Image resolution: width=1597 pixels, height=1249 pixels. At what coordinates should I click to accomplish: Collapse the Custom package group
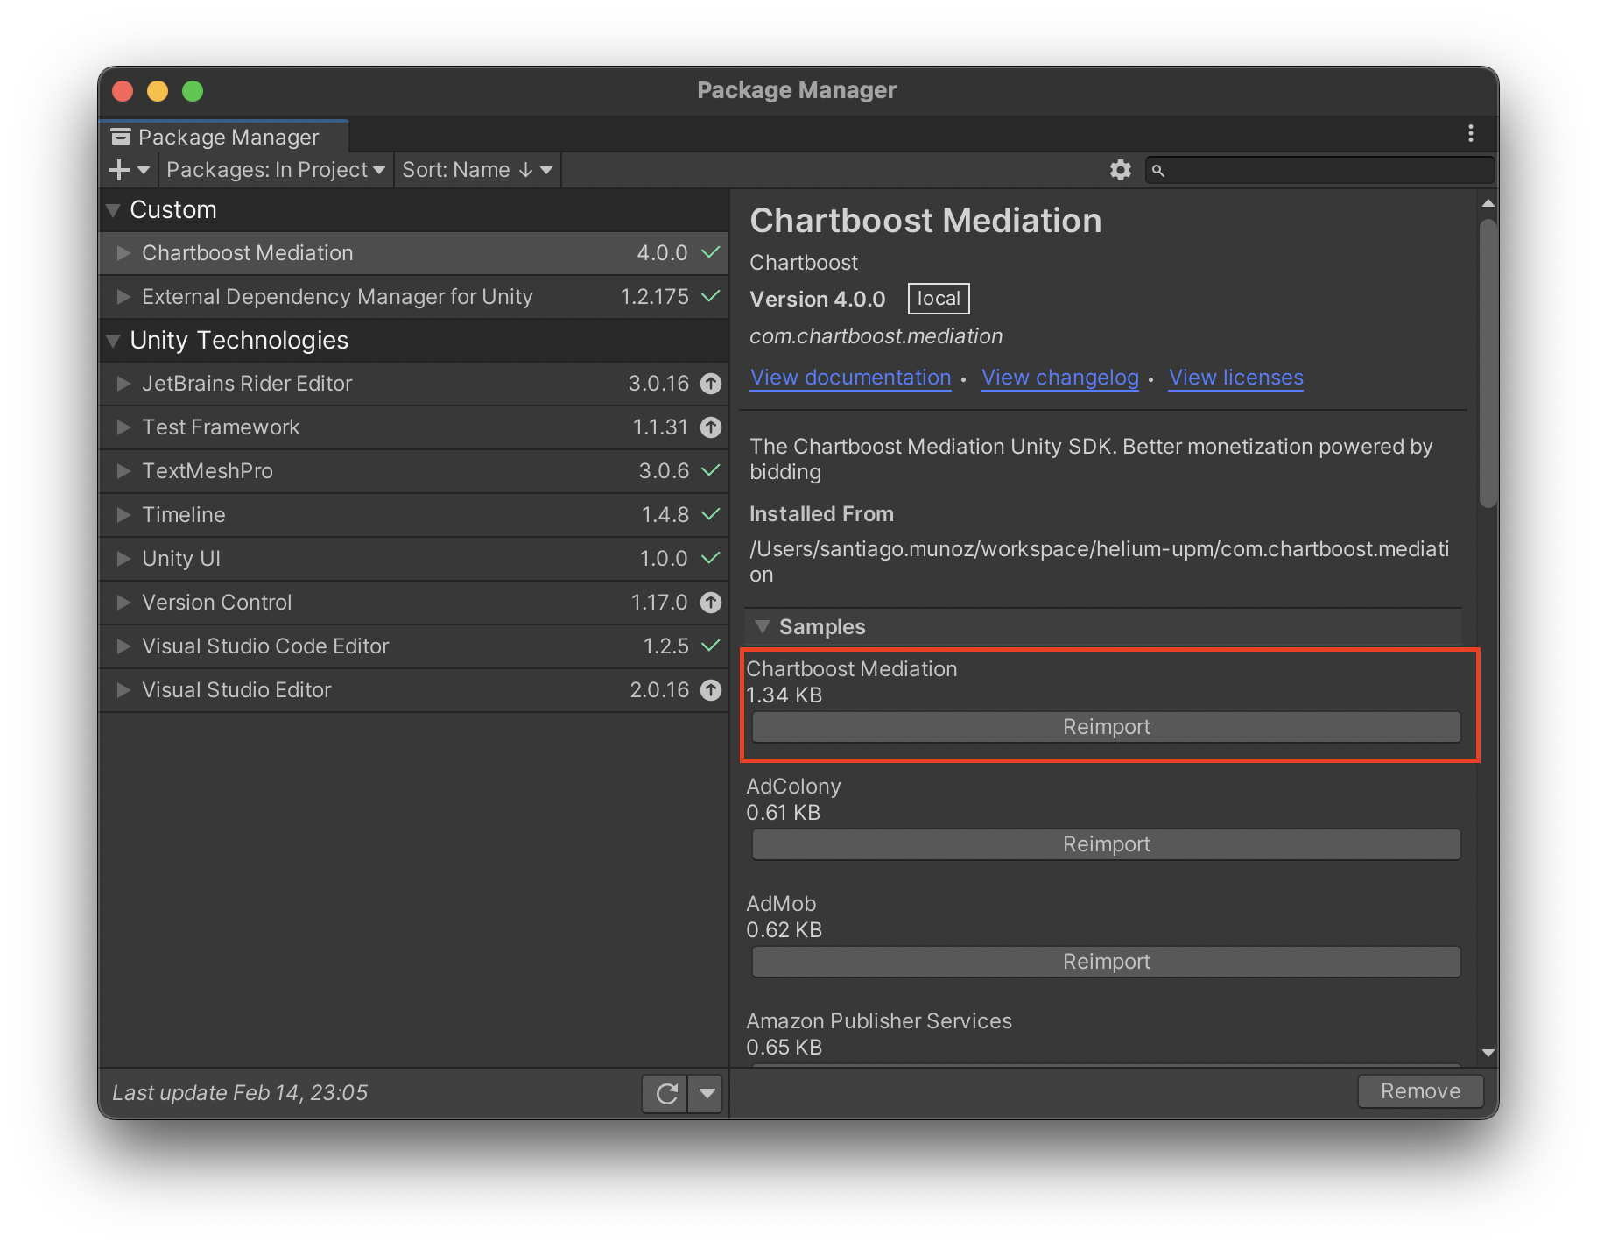tap(113, 210)
